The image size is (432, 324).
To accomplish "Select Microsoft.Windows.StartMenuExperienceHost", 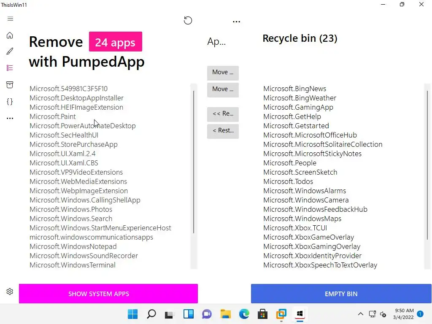I will (100, 228).
